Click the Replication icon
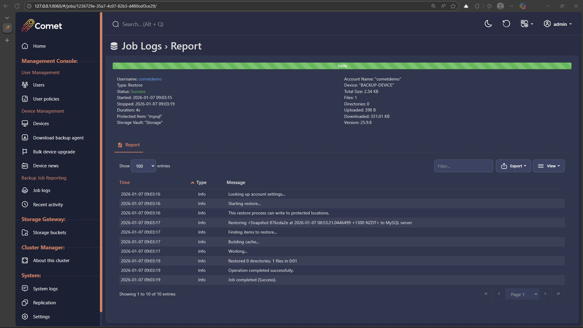This screenshot has height=328, width=583. click(25, 302)
